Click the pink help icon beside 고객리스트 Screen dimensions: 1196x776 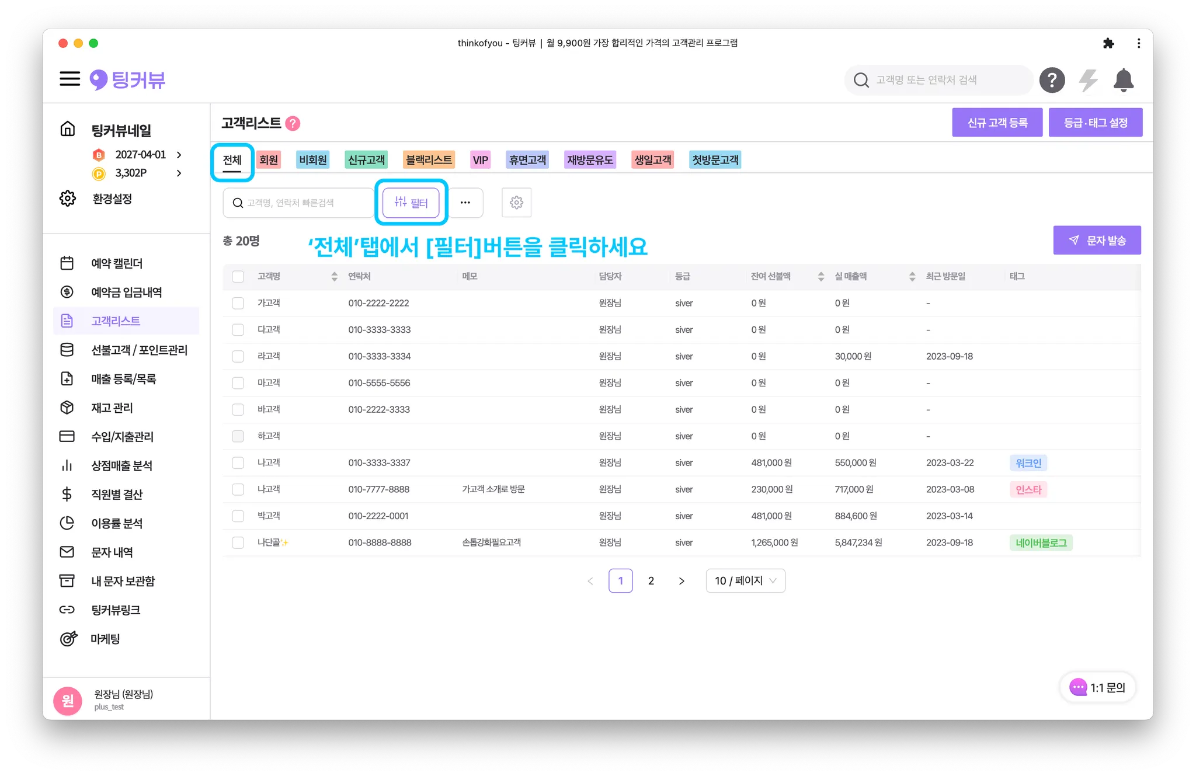point(293,123)
